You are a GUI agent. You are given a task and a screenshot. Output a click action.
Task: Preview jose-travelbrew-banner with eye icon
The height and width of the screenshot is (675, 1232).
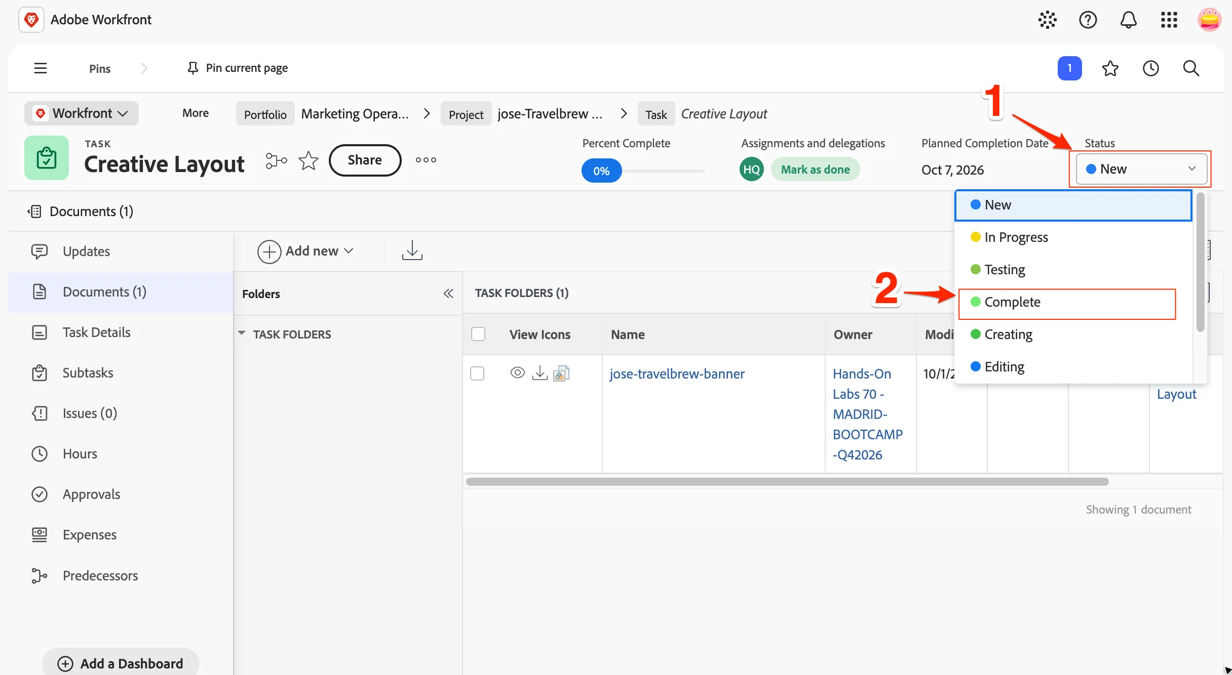517,373
